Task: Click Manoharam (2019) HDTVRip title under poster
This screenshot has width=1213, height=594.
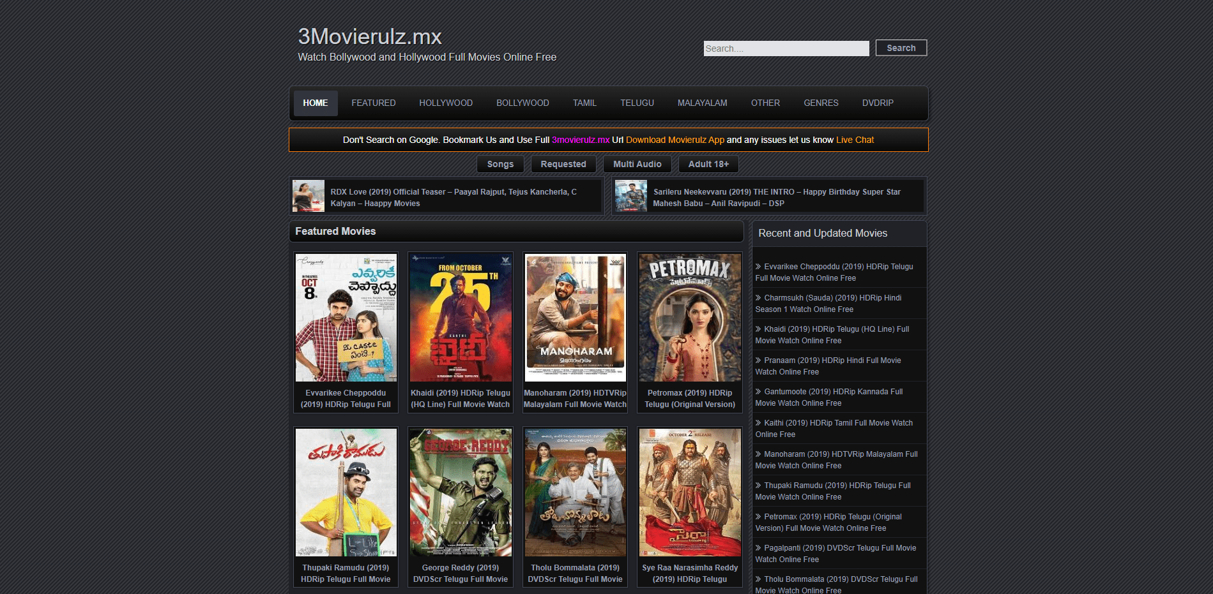Action: point(575,399)
